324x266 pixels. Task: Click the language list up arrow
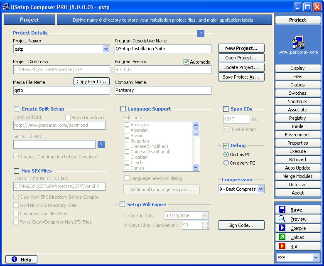196,125
